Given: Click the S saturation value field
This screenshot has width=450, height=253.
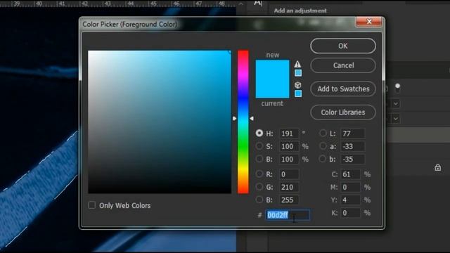Looking at the screenshot, I should (x=289, y=146).
